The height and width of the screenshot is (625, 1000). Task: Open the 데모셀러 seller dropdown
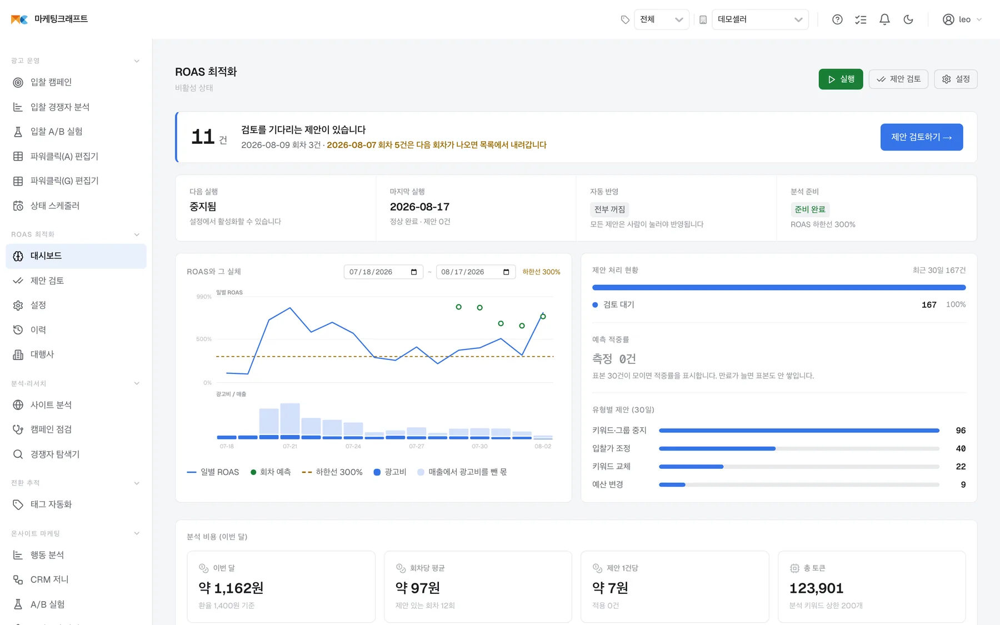pyautogui.click(x=760, y=19)
